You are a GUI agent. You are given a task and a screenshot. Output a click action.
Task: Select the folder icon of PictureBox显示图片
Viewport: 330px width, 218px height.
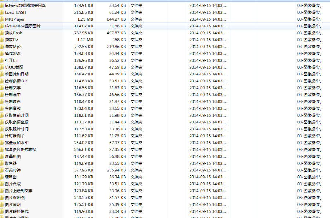[x=2, y=26]
